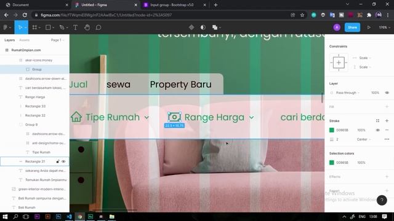Viewport: 394px width, 221px height.
Task: Open stroke alignment Center dropdown
Action: click(364, 139)
